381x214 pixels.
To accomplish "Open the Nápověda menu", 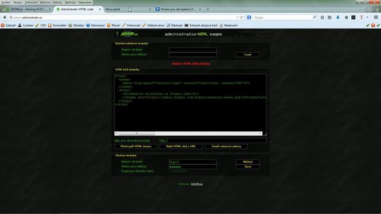I will click(x=85, y=2).
